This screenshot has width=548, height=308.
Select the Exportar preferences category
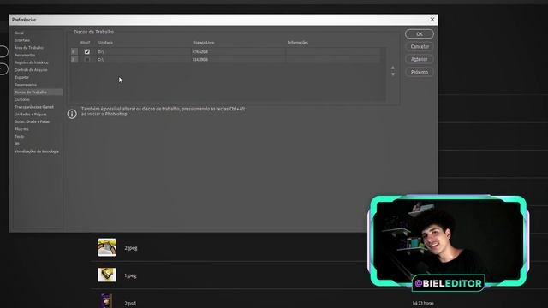tap(21, 77)
